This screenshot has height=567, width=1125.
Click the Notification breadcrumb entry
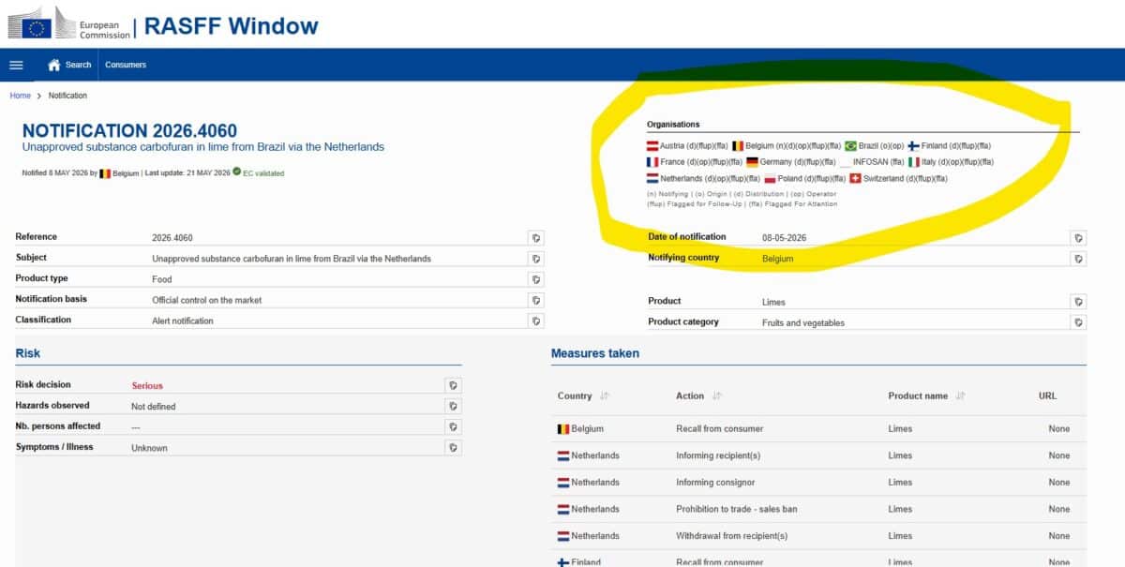[x=67, y=96]
